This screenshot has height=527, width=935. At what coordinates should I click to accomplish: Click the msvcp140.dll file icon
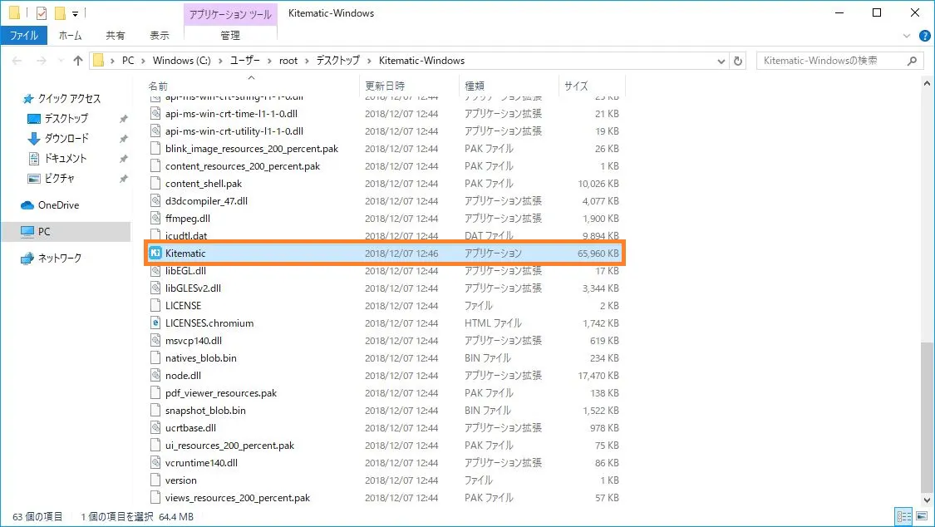click(155, 341)
